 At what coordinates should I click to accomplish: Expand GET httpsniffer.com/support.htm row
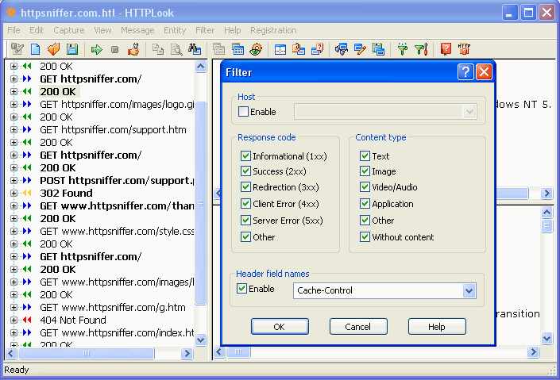point(14,129)
